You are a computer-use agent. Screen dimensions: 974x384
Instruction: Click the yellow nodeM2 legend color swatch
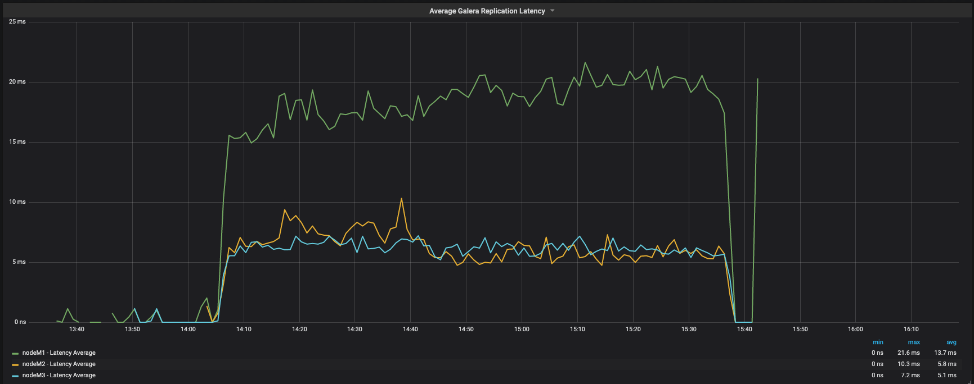coord(15,365)
